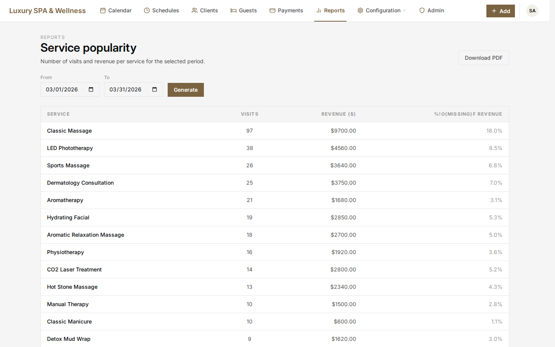The image size is (555, 347).
Task: Click the Guests icon in the nav bar
Action: pos(233,10)
